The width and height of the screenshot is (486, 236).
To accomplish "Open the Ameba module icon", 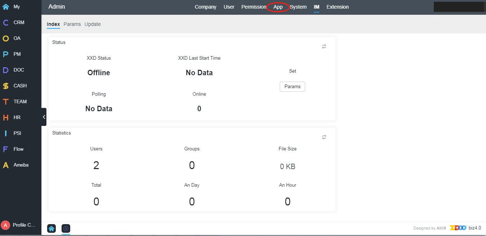I will click(6, 165).
